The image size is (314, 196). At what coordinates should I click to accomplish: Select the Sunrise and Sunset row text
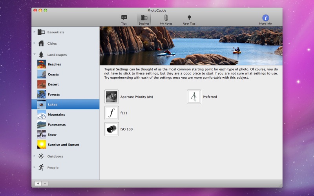[64, 145]
